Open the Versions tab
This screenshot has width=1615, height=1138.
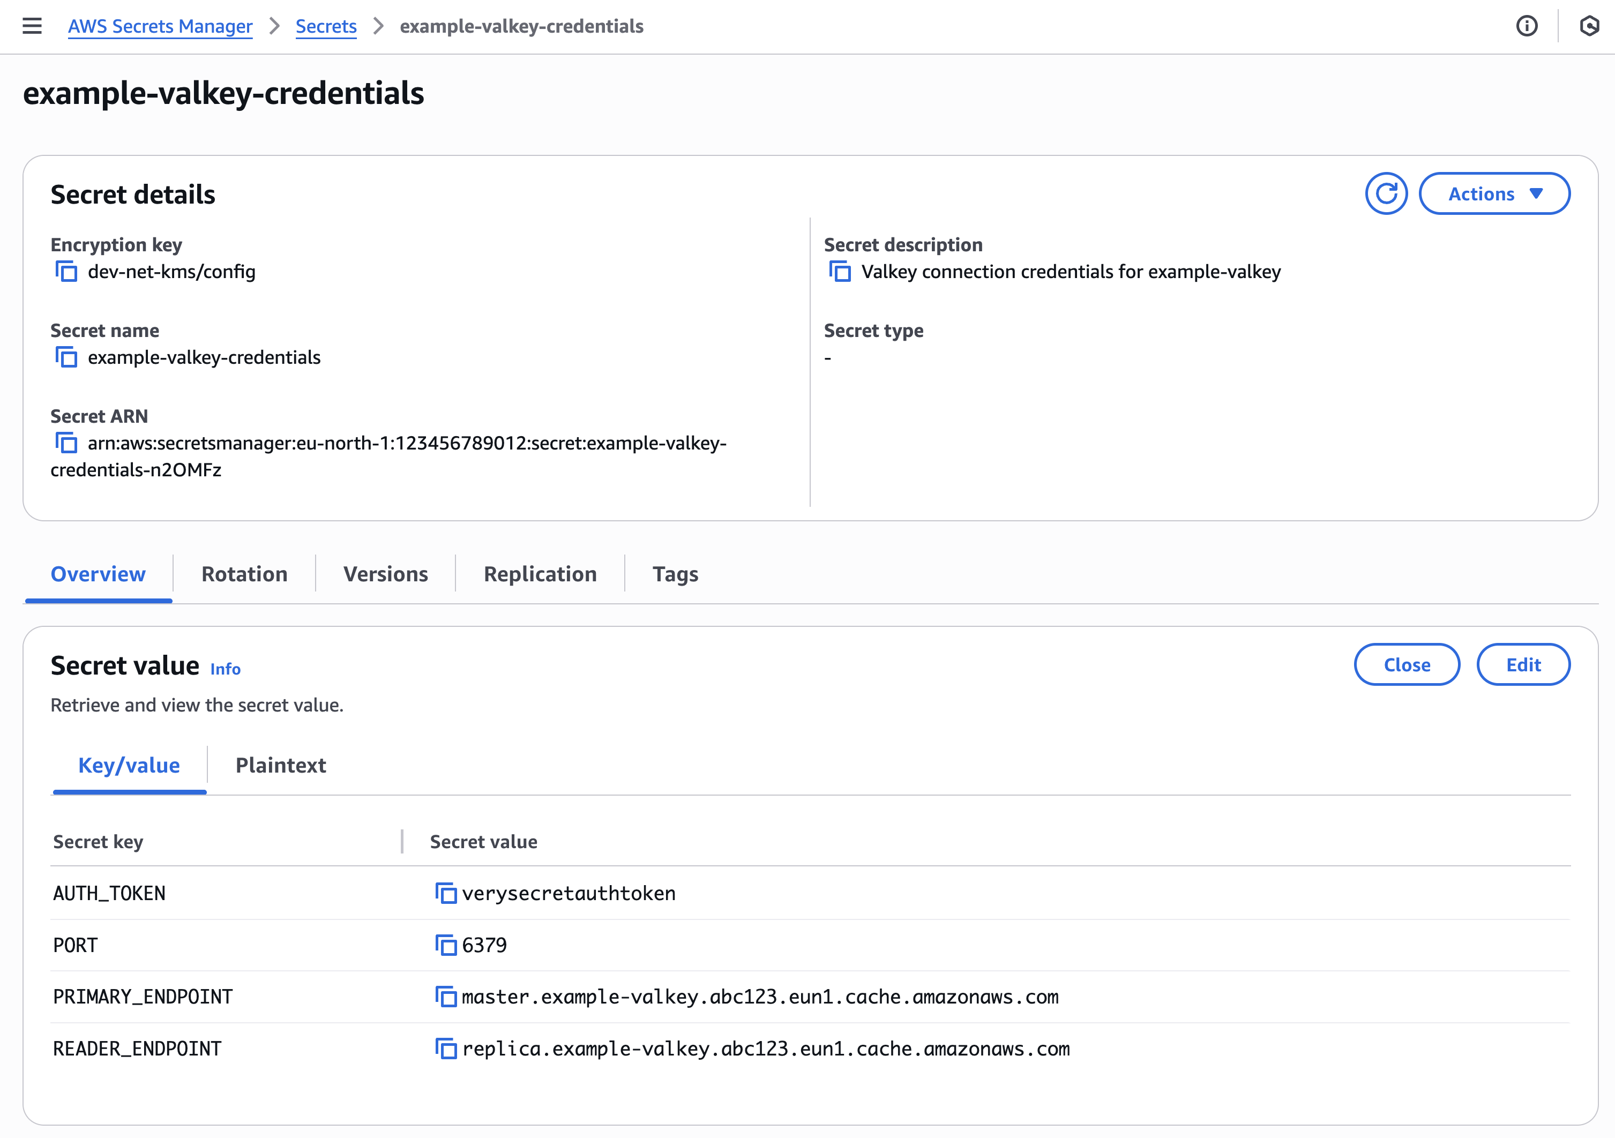385,574
